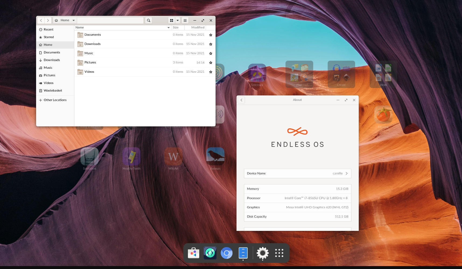The width and height of the screenshot is (462, 269).
Task: Open the view options dropdown arrow
Action: (x=177, y=20)
